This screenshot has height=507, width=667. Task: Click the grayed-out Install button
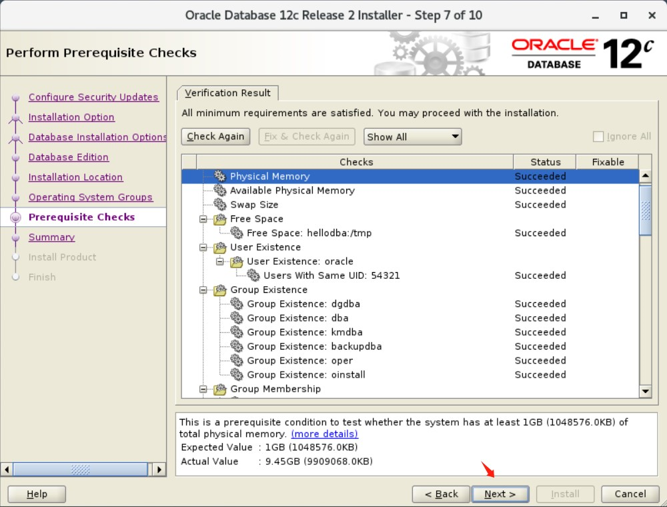[565, 494]
